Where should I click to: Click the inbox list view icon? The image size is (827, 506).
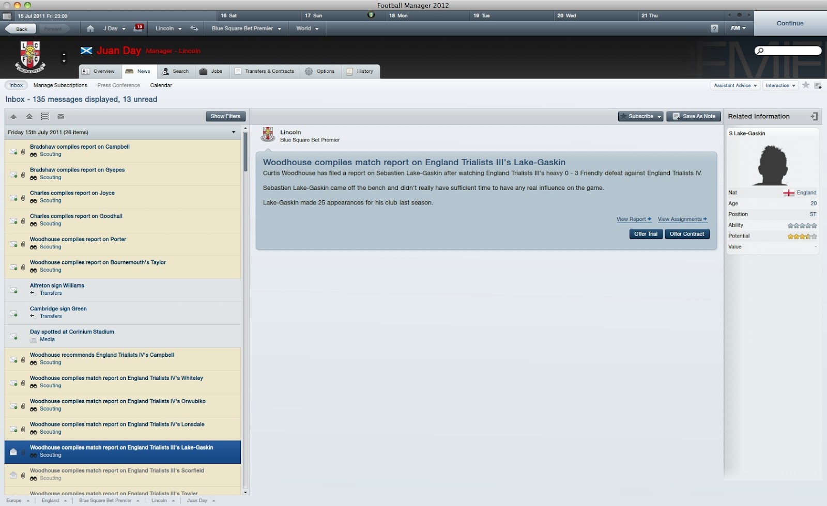45,116
